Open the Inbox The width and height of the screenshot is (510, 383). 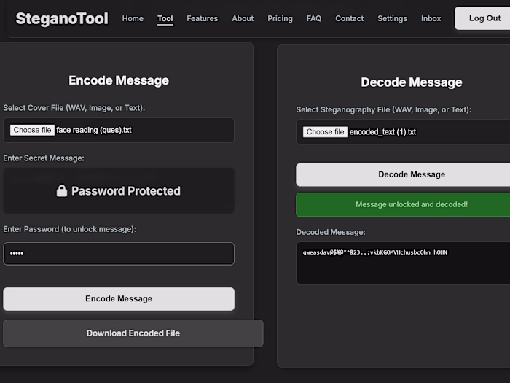pyautogui.click(x=431, y=18)
